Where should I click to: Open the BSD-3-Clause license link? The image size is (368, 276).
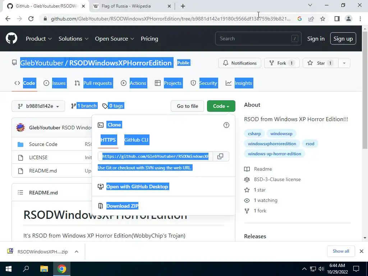coord(277,180)
